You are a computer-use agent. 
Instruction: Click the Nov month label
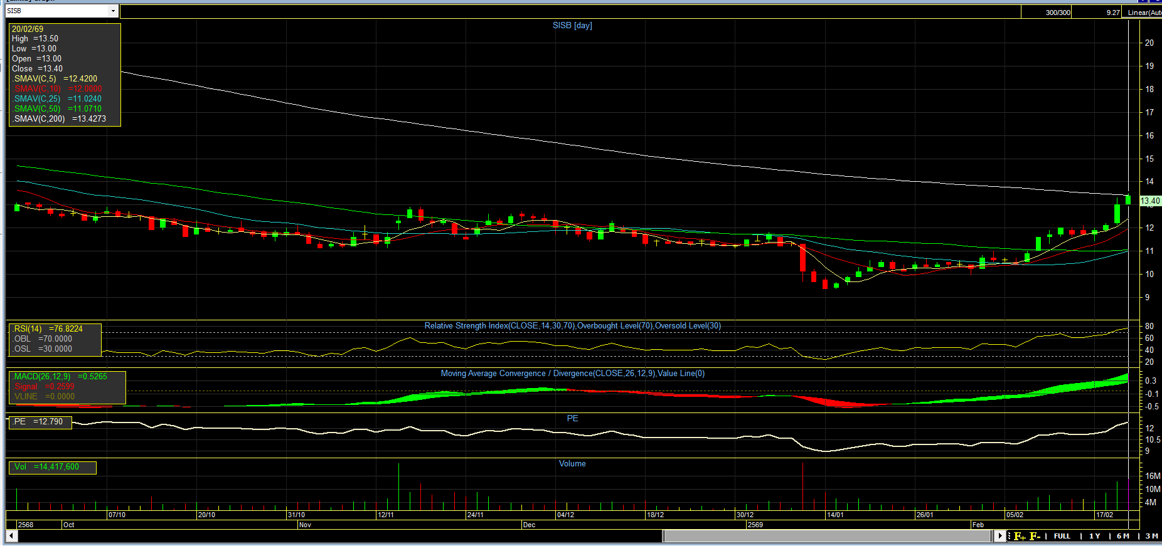pos(305,525)
